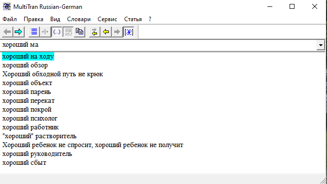Select 'хороший сбыт' entry

[24, 163]
